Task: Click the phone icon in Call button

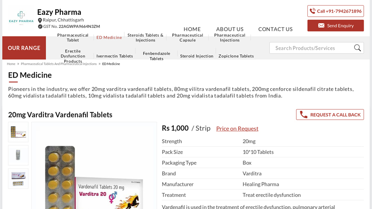Action: (x=312, y=11)
